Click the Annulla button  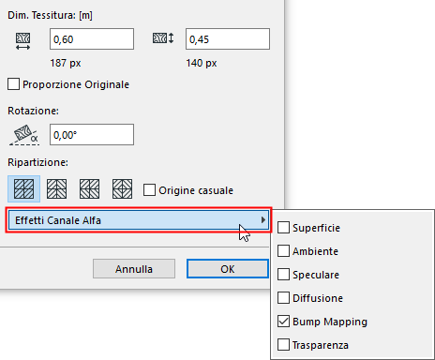tap(134, 269)
